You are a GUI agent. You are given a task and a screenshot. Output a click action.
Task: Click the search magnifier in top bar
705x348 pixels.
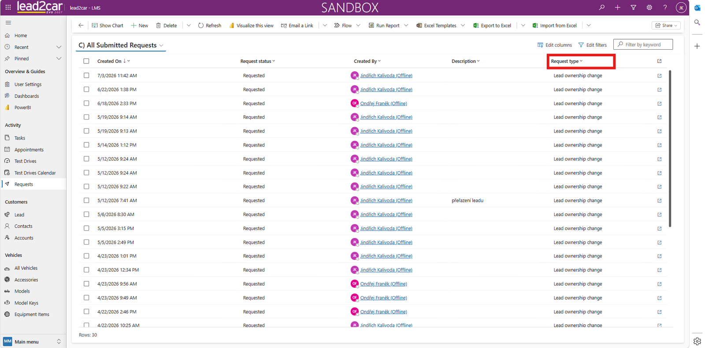(601, 7)
